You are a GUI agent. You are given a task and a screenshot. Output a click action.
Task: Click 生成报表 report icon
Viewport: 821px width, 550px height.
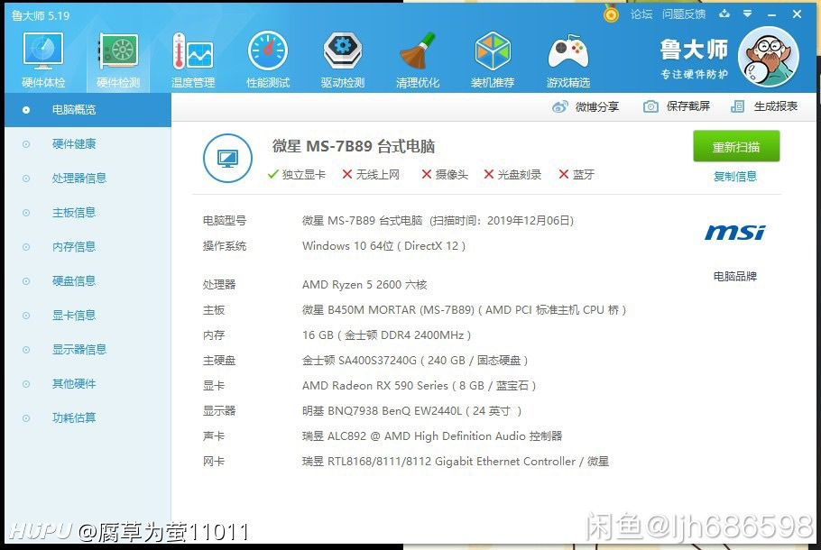click(737, 106)
